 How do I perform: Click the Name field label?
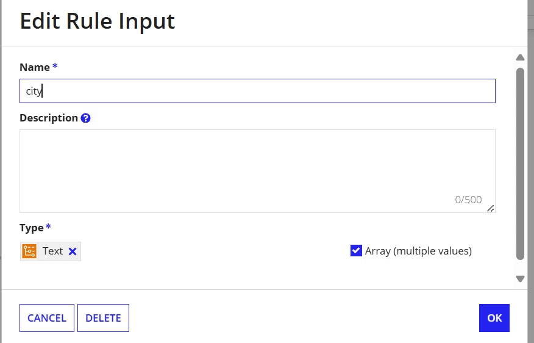[35, 67]
